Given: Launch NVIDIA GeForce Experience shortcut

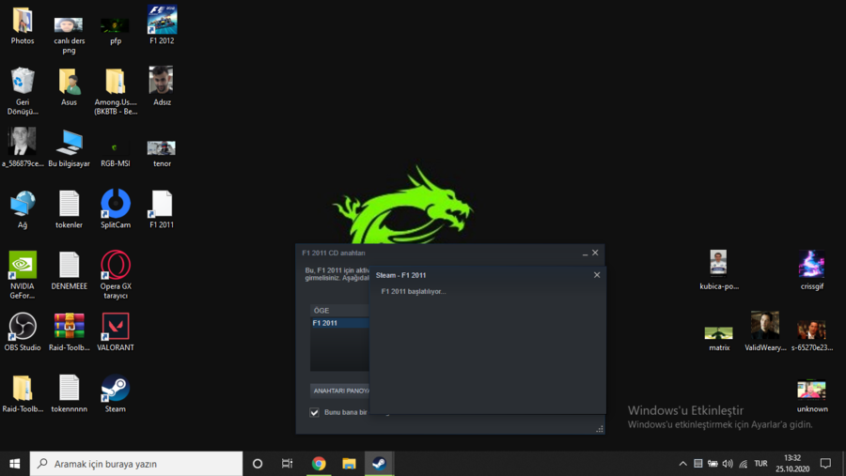Looking at the screenshot, I should coord(23,275).
